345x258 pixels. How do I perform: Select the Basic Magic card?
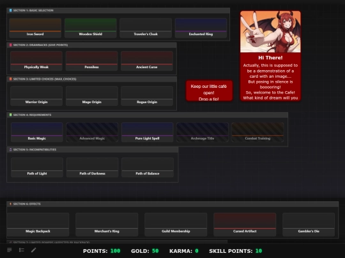coord(37,133)
